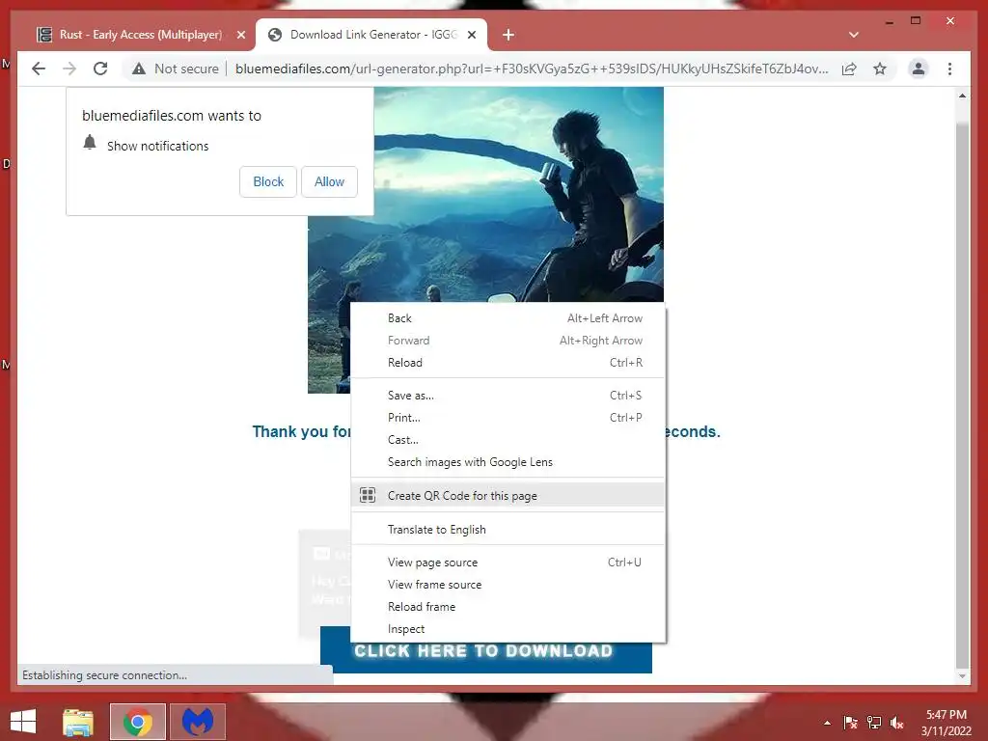This screenshot has width=988, height=741.
Task: Click the muted volume tray icon
Action: [897, 723]
